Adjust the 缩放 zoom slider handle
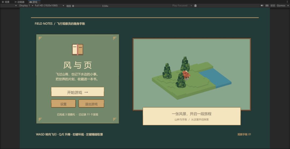The image size is (290, 149). 73,6
